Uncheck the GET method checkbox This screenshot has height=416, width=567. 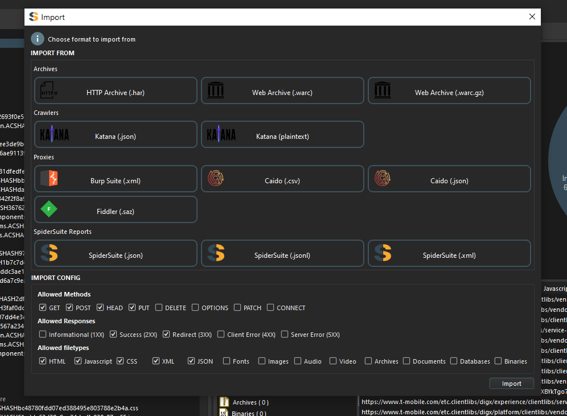(43, 307)
